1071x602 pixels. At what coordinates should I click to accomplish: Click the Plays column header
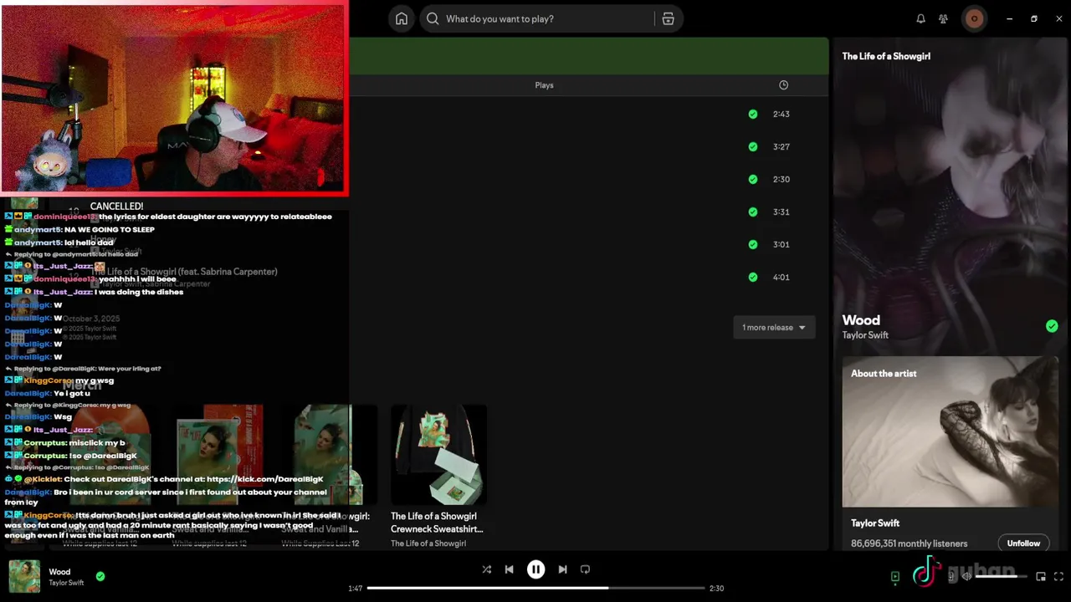tap(544, 85)
